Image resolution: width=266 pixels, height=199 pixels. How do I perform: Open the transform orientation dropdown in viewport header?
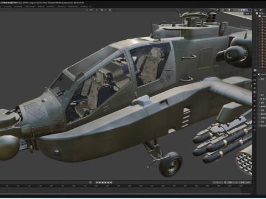(91, 10)
